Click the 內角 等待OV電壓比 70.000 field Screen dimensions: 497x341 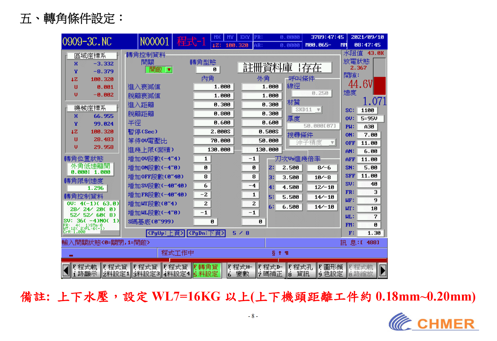[x=213, y=141]
